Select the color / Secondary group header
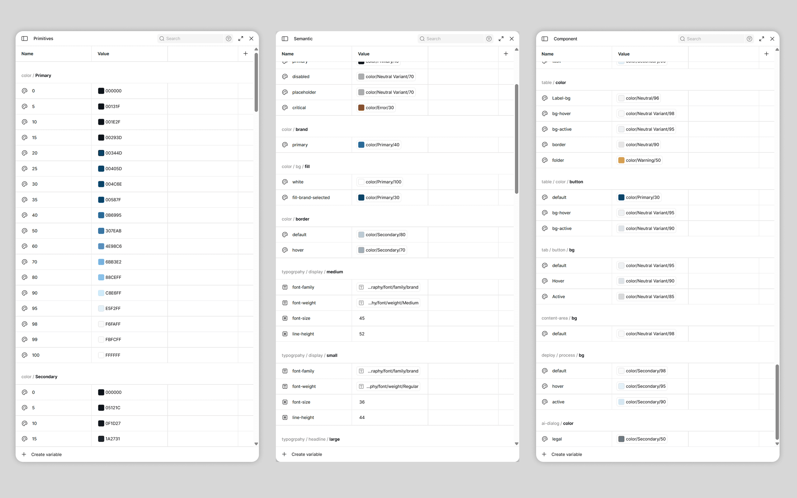797x498 pixels. (40, 377)
